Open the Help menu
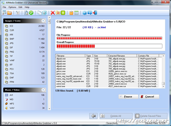This screenshot has height=126, width=171. pos(27,7)
